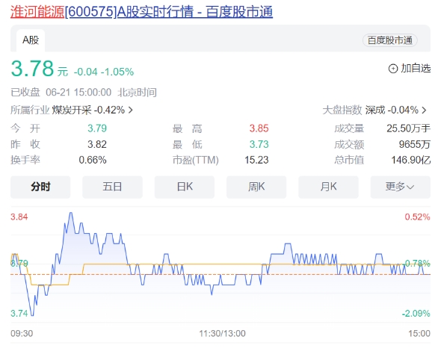The height and width of the screenshot is (348, 438).
Task: Click the current price 3.78
Action: click(32, 69)
